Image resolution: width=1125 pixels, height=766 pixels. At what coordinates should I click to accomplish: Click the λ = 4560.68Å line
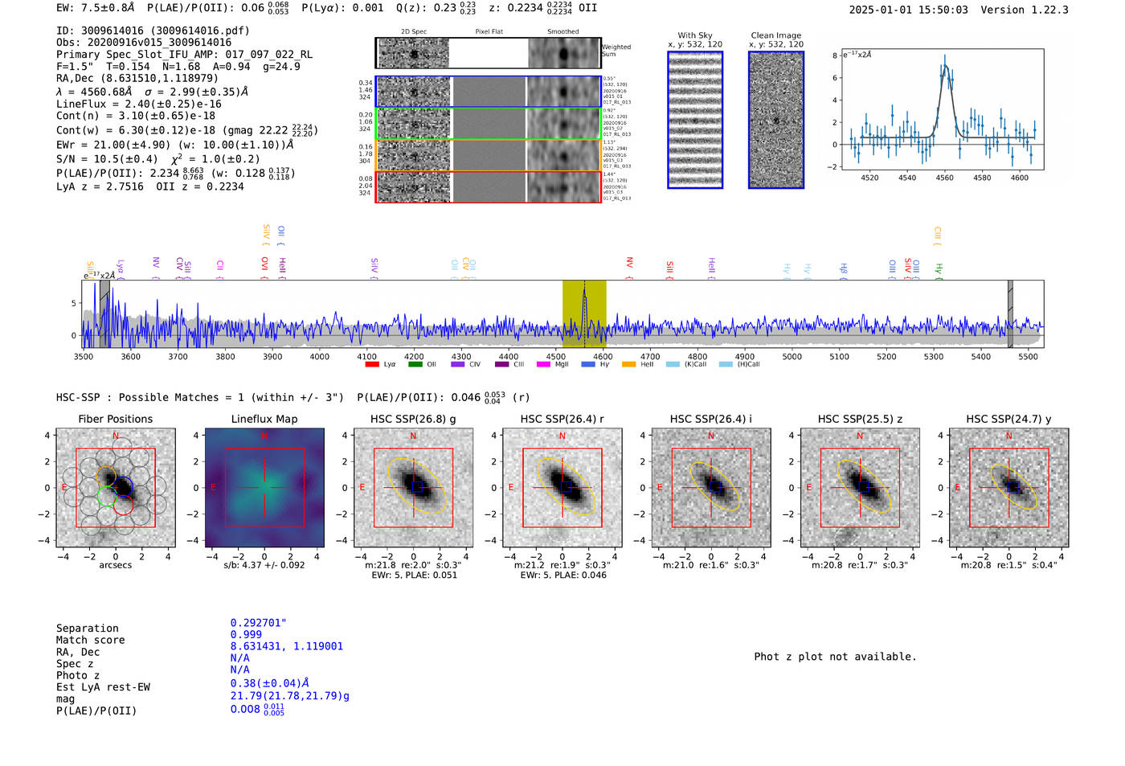(152, 92)
